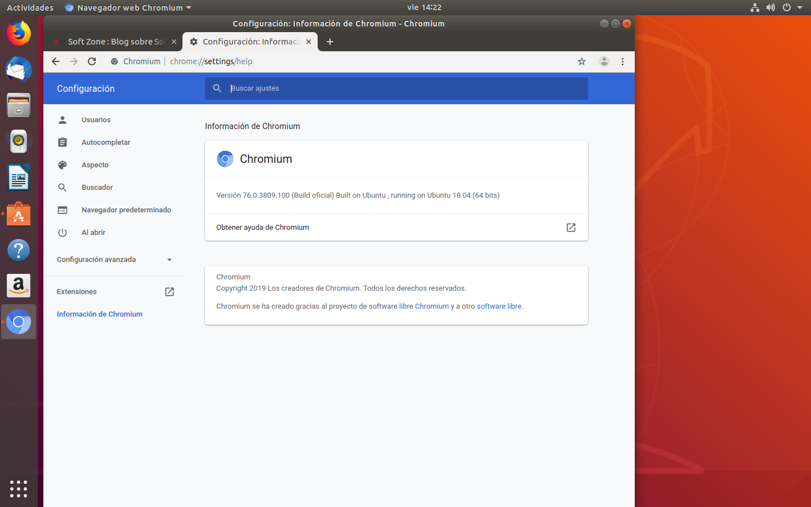Image resolution: width=811 pixels, height=507 pixels.
Task: Open a new tab with the plus button
Action: tap(330, 42)
